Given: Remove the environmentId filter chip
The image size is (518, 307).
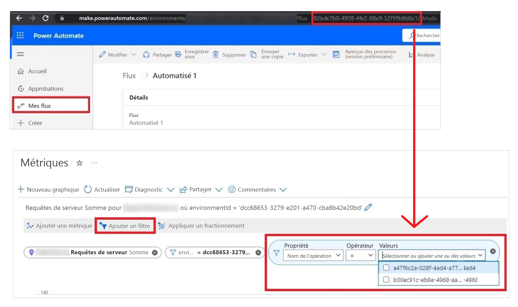Looking at the screenshot, I should [258, 252].
